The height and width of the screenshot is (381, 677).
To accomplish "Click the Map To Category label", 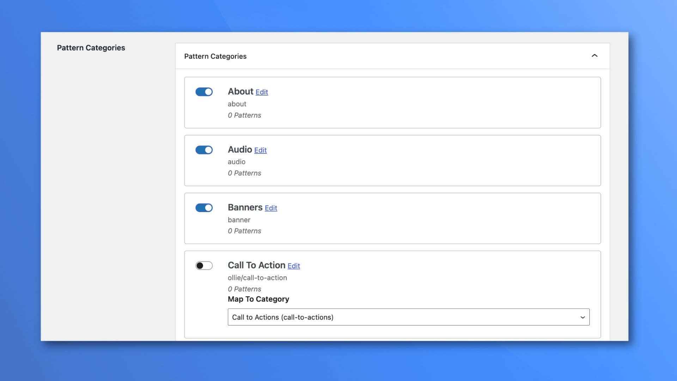I will click(x=258, y=299).
